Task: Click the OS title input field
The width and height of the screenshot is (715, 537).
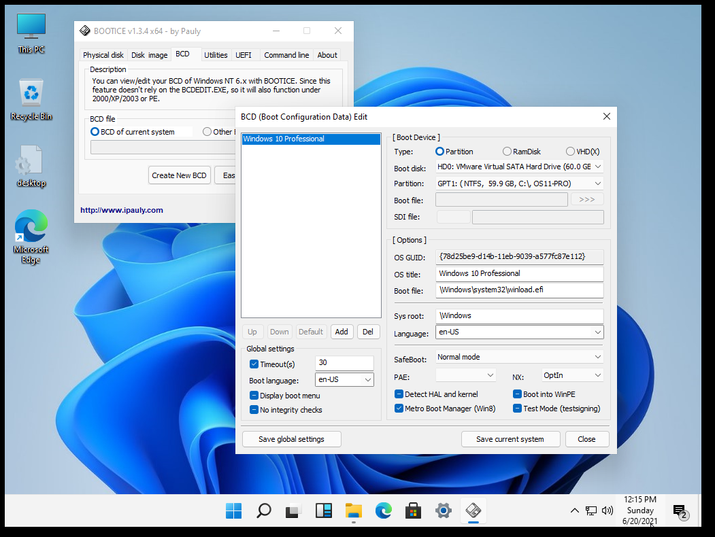Action: tap(519, 274)
